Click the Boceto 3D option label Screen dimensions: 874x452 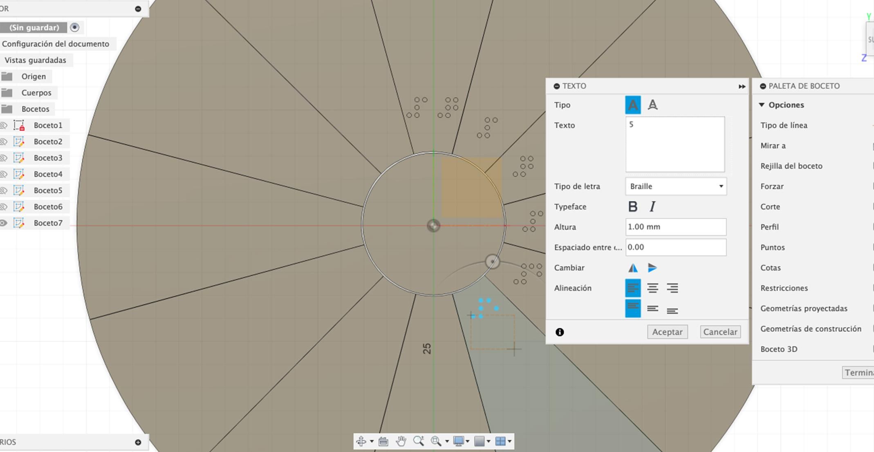click(779, 349)
